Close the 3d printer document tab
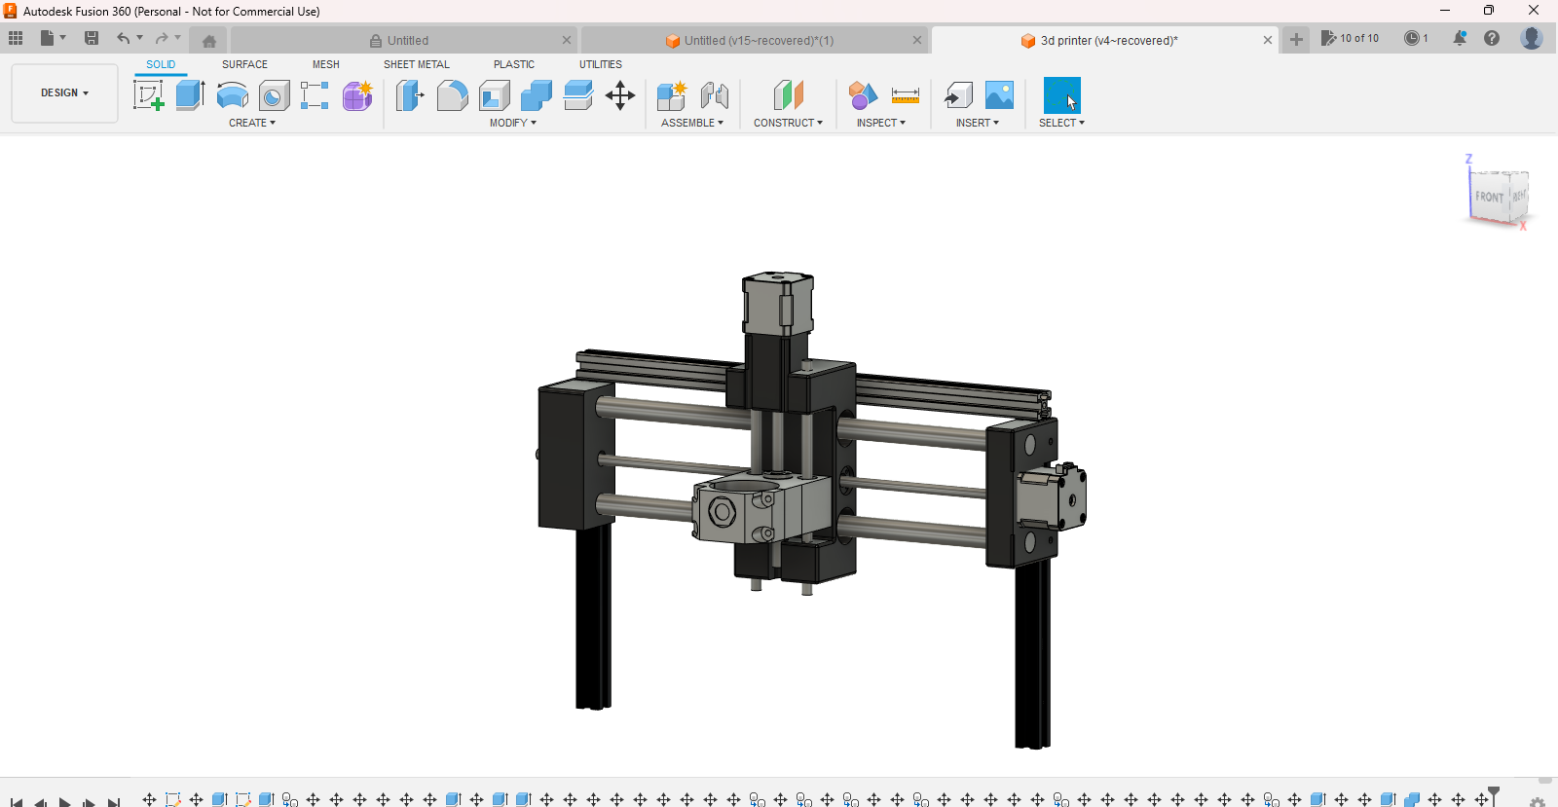 [x=1268, y=40]
